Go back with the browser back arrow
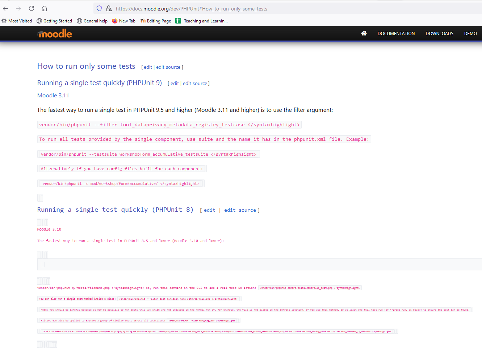 click(x=5, y=8)
